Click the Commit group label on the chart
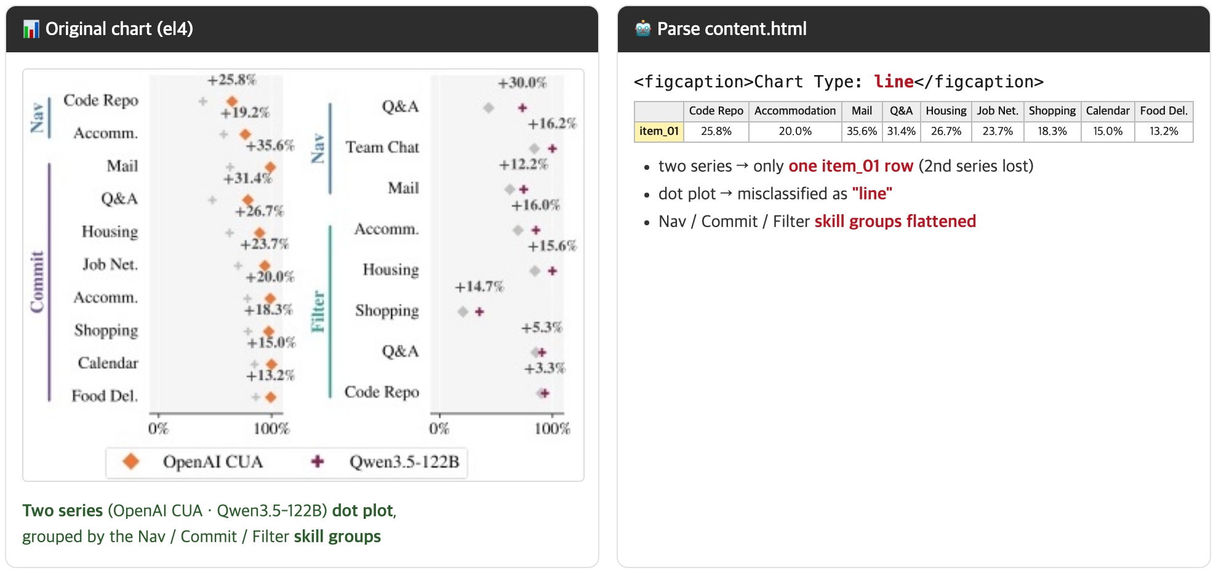 tap(38, 282)
